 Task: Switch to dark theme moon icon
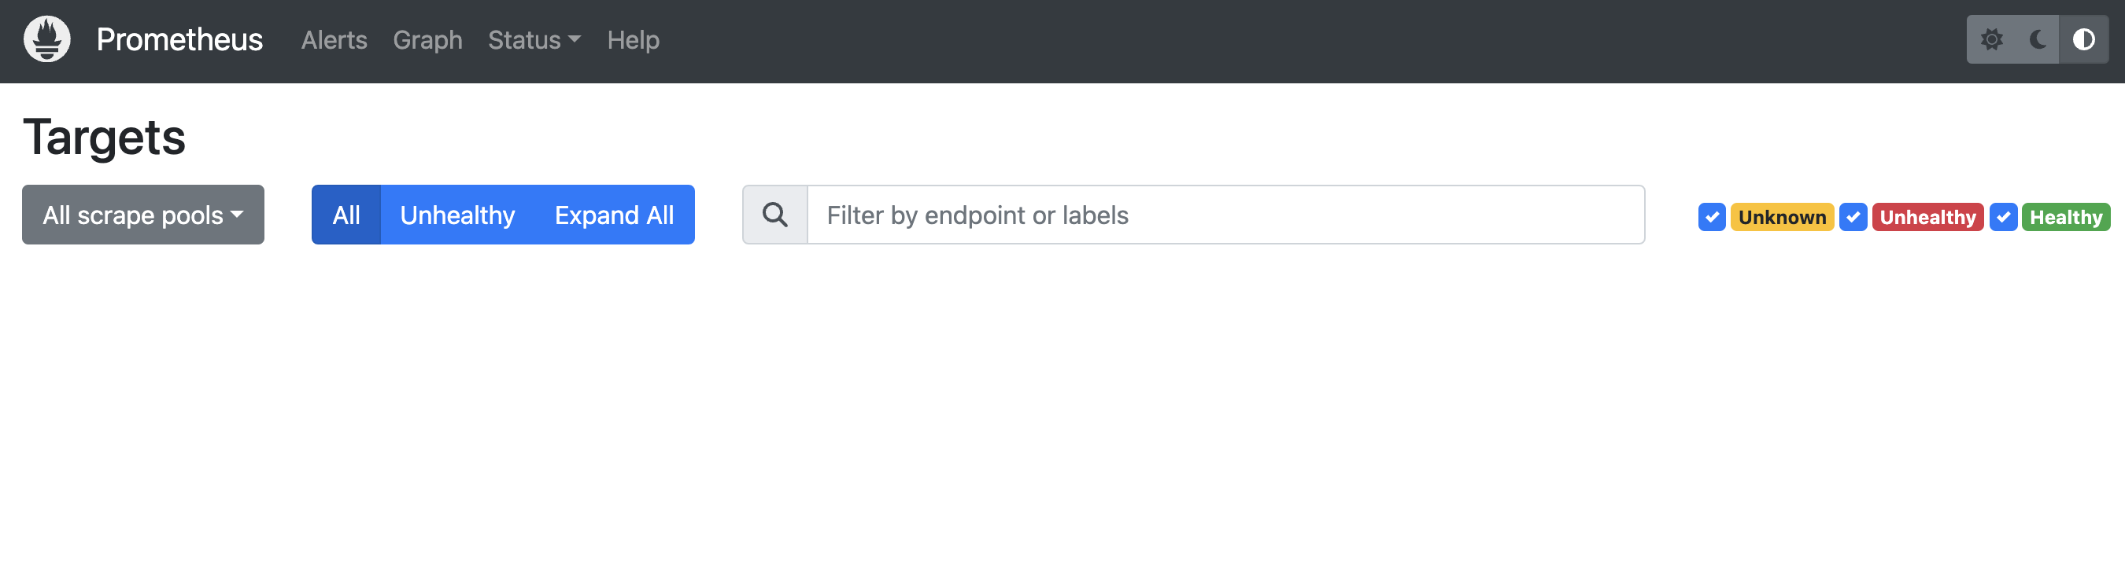click(x=2038, y=39)
